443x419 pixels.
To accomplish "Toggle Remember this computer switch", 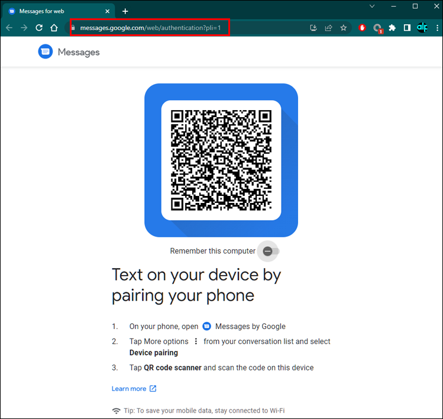I will click(x=271, y=251).
